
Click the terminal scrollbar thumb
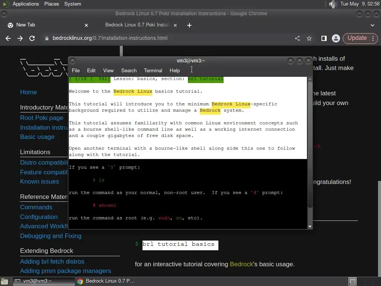tap(310, 144)
